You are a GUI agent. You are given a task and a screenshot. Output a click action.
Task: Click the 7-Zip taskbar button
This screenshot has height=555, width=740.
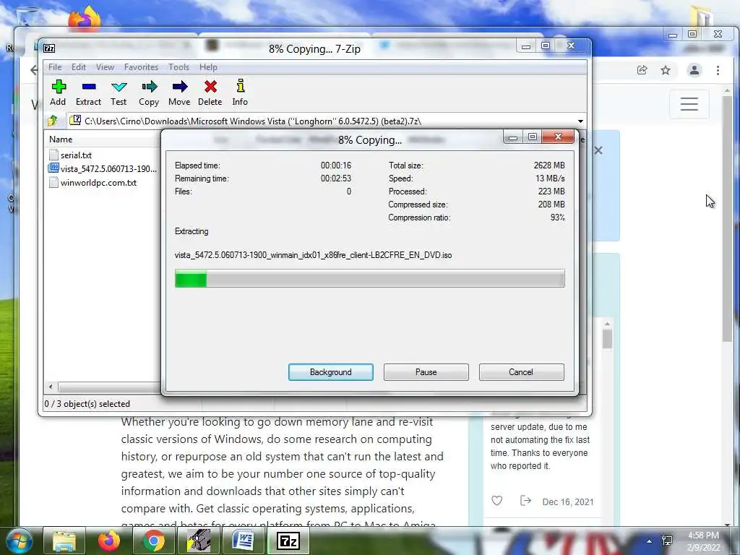coord(288,541)
